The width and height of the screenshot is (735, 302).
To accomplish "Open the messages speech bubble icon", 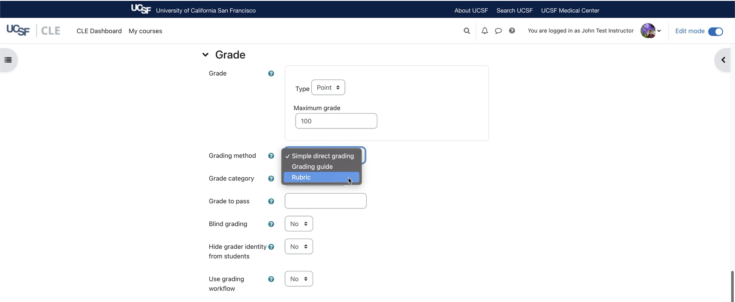I will pos(498,31).
